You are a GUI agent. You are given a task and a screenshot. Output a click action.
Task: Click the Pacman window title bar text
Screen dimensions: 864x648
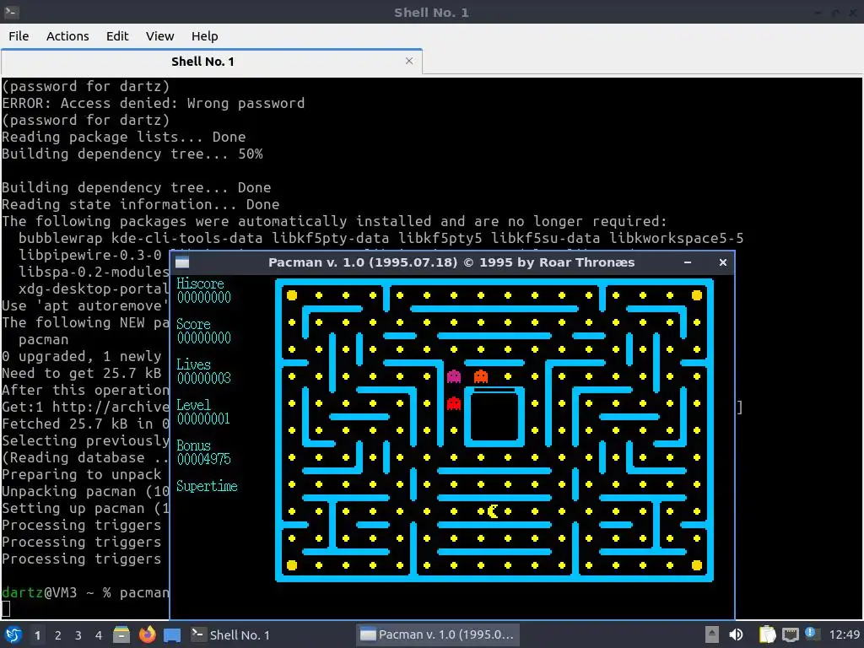click(x=451, y=262)
